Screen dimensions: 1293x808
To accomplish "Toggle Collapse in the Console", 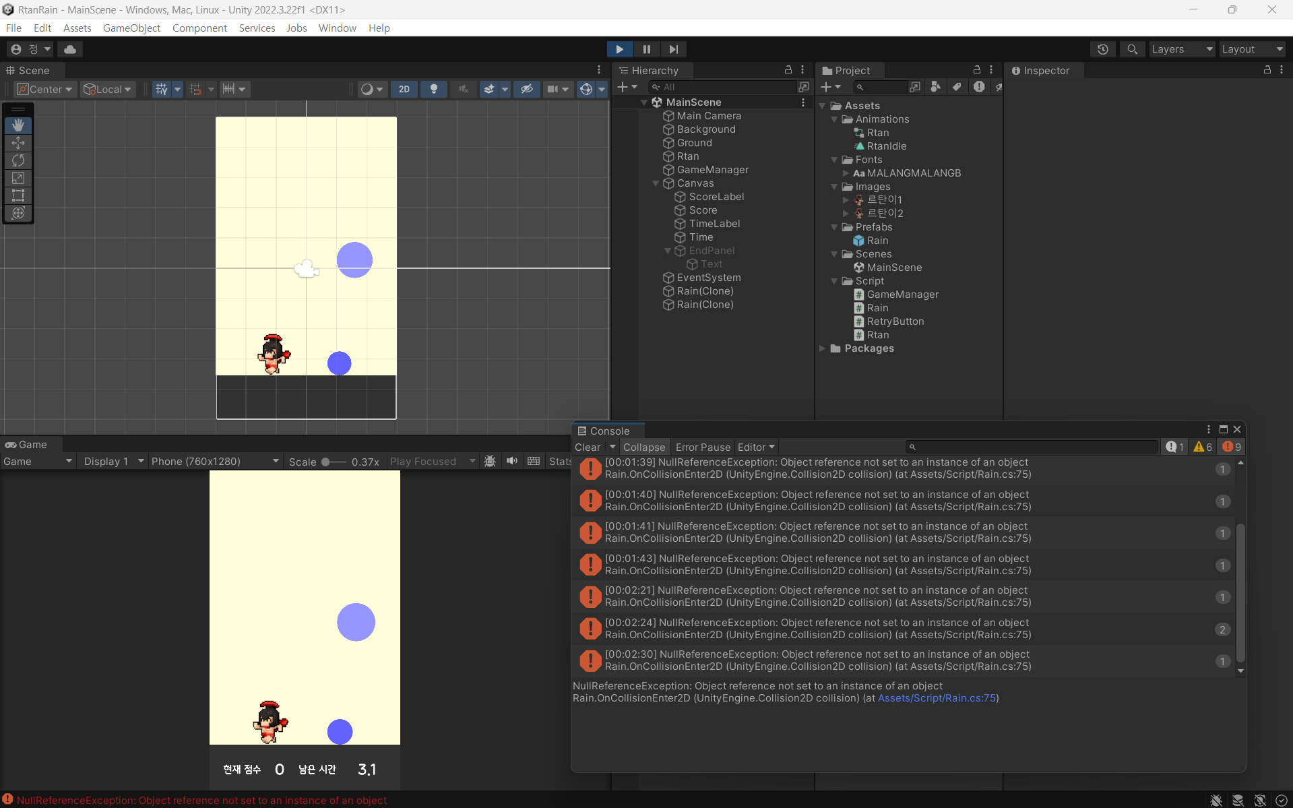I will 643,447.
